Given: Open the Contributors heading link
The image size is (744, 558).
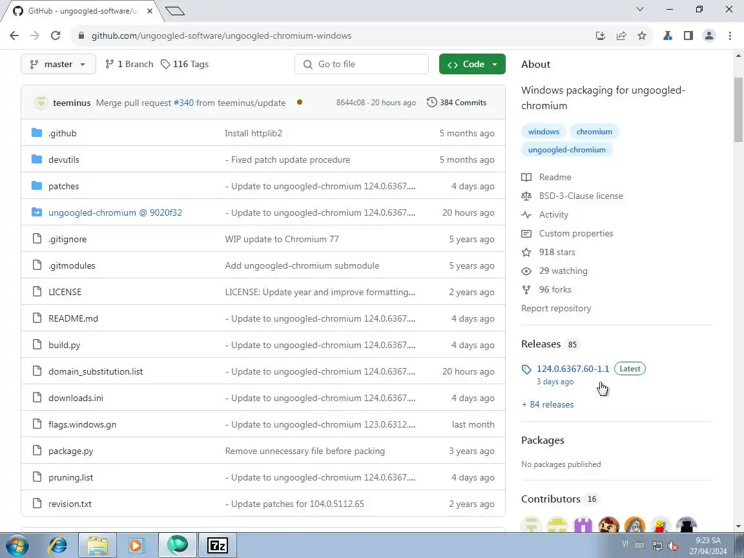Looking at the screenshot, I should [x=550, y=499].
